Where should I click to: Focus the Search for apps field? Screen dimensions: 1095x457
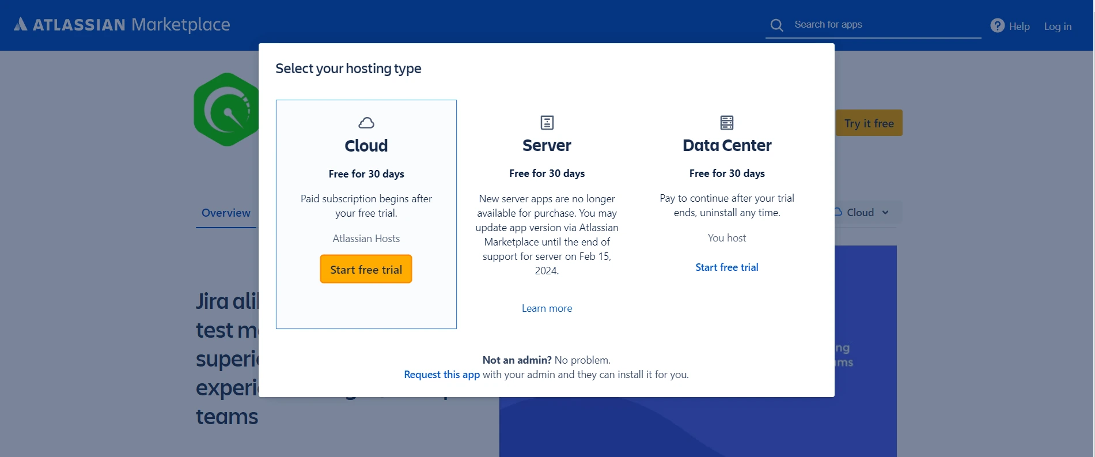[873, 25]
